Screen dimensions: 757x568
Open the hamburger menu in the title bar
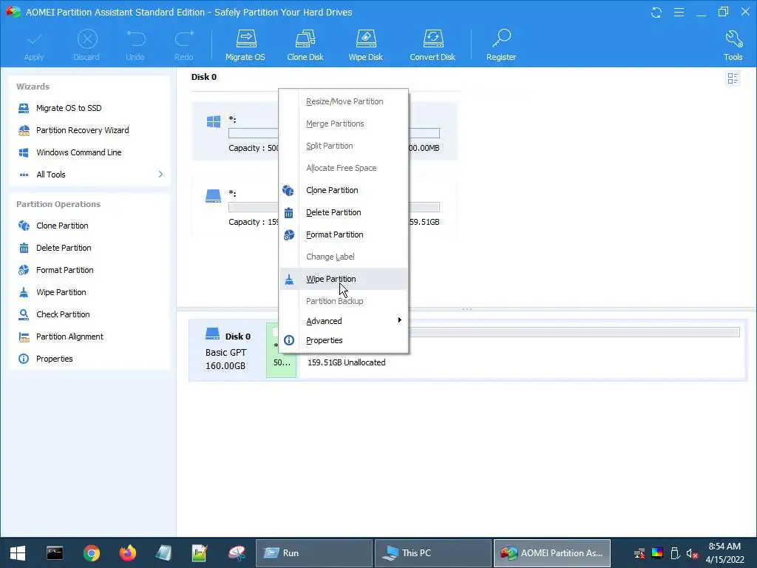click(x=679, y=12)
